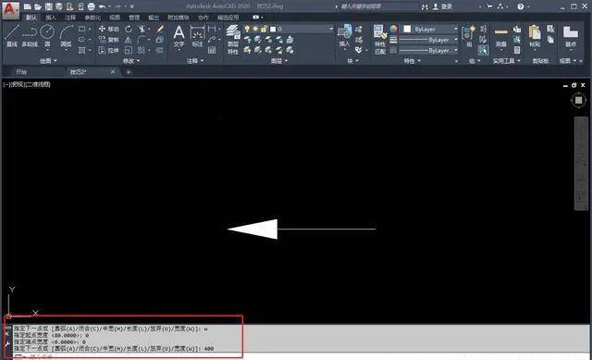Click the Paste (粘贴) button
The height and width of the screenshot is (360, 592).
point(535,36)
